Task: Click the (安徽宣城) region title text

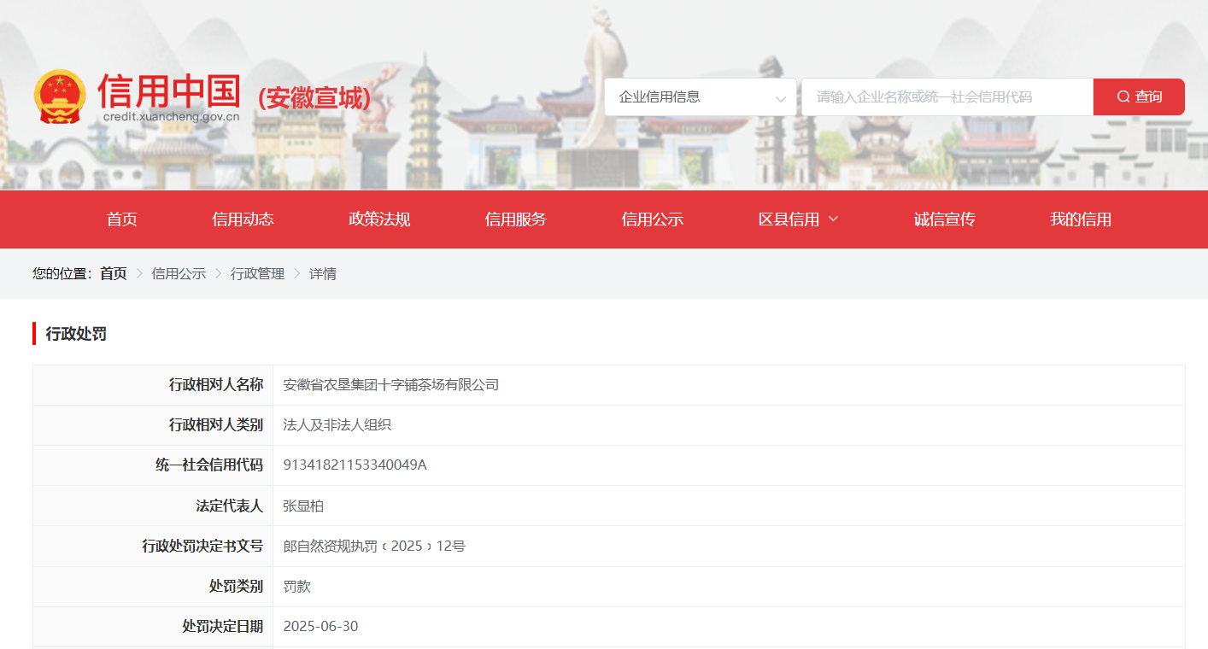Action: [x=314, y=98]
